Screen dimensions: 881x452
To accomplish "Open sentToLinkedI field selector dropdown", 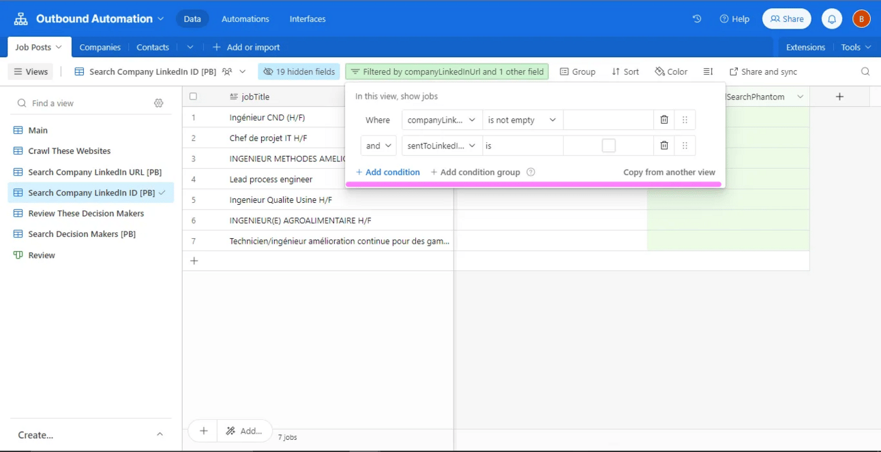I will click(442, 146).
